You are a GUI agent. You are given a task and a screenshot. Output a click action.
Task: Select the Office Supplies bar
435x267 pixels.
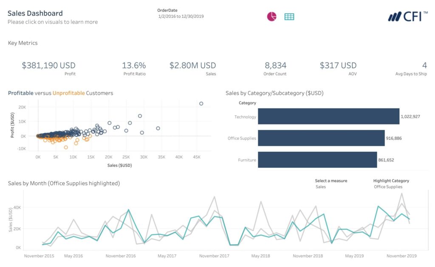point(322,138)
